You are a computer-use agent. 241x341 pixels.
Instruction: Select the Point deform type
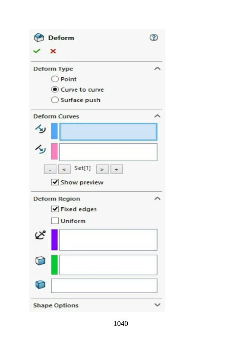[x=55, y=79]
